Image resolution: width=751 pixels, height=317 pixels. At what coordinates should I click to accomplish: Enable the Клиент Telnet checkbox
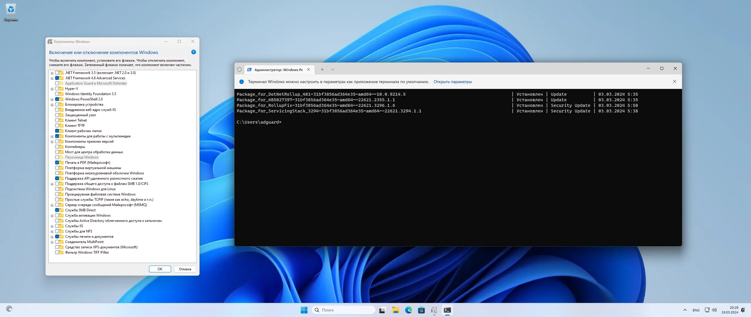(x=57, y=120)
